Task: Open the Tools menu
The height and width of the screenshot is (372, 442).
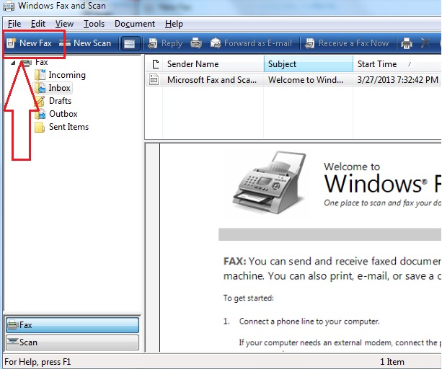Action: coord(94,24)
